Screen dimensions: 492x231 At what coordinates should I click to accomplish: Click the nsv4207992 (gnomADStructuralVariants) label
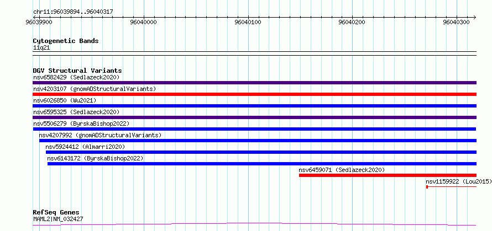click(x=100, y=135)
